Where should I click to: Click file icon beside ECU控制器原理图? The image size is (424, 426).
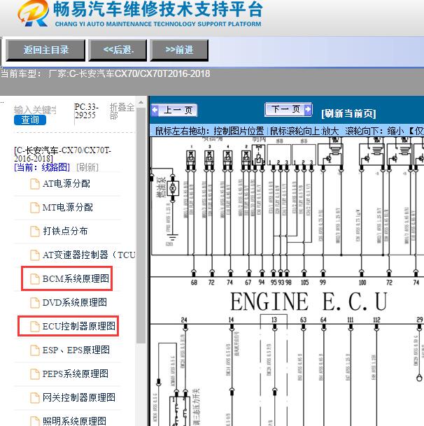point(34,326)
